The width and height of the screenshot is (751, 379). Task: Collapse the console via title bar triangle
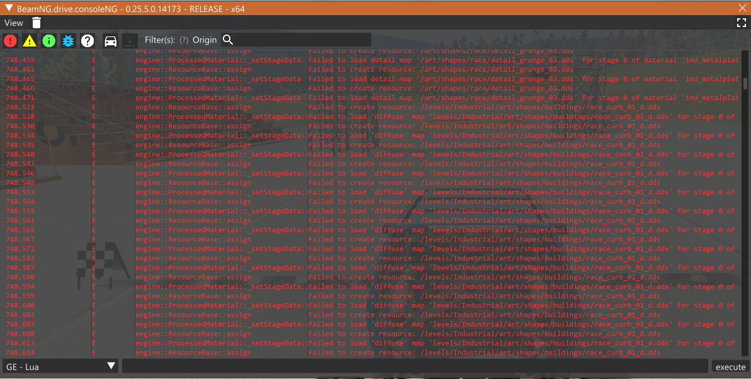9,8
